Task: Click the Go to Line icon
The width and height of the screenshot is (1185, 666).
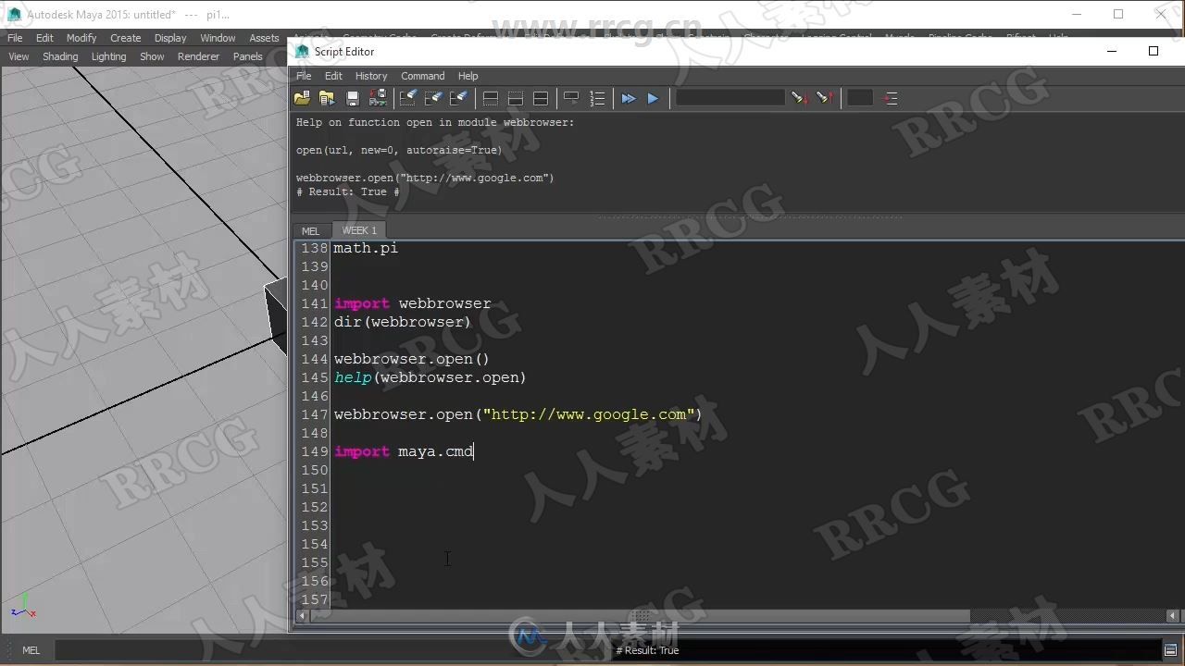Action: tap(891, 98)
